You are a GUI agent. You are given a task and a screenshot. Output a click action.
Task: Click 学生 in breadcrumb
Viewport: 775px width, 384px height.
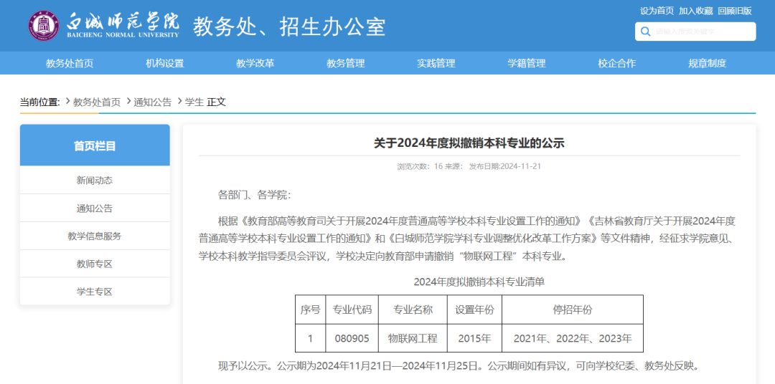click(194, 102)
